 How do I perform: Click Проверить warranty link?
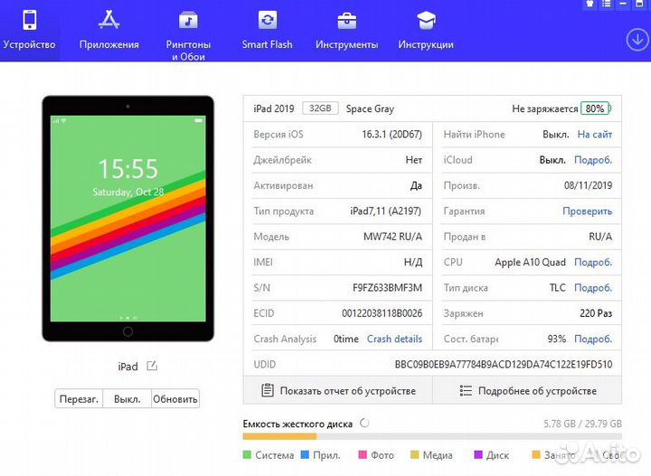click(587, 211)
